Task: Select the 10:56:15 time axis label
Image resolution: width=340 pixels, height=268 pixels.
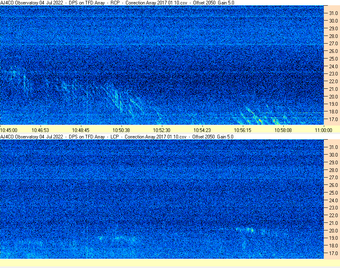Action: (242, 130)
